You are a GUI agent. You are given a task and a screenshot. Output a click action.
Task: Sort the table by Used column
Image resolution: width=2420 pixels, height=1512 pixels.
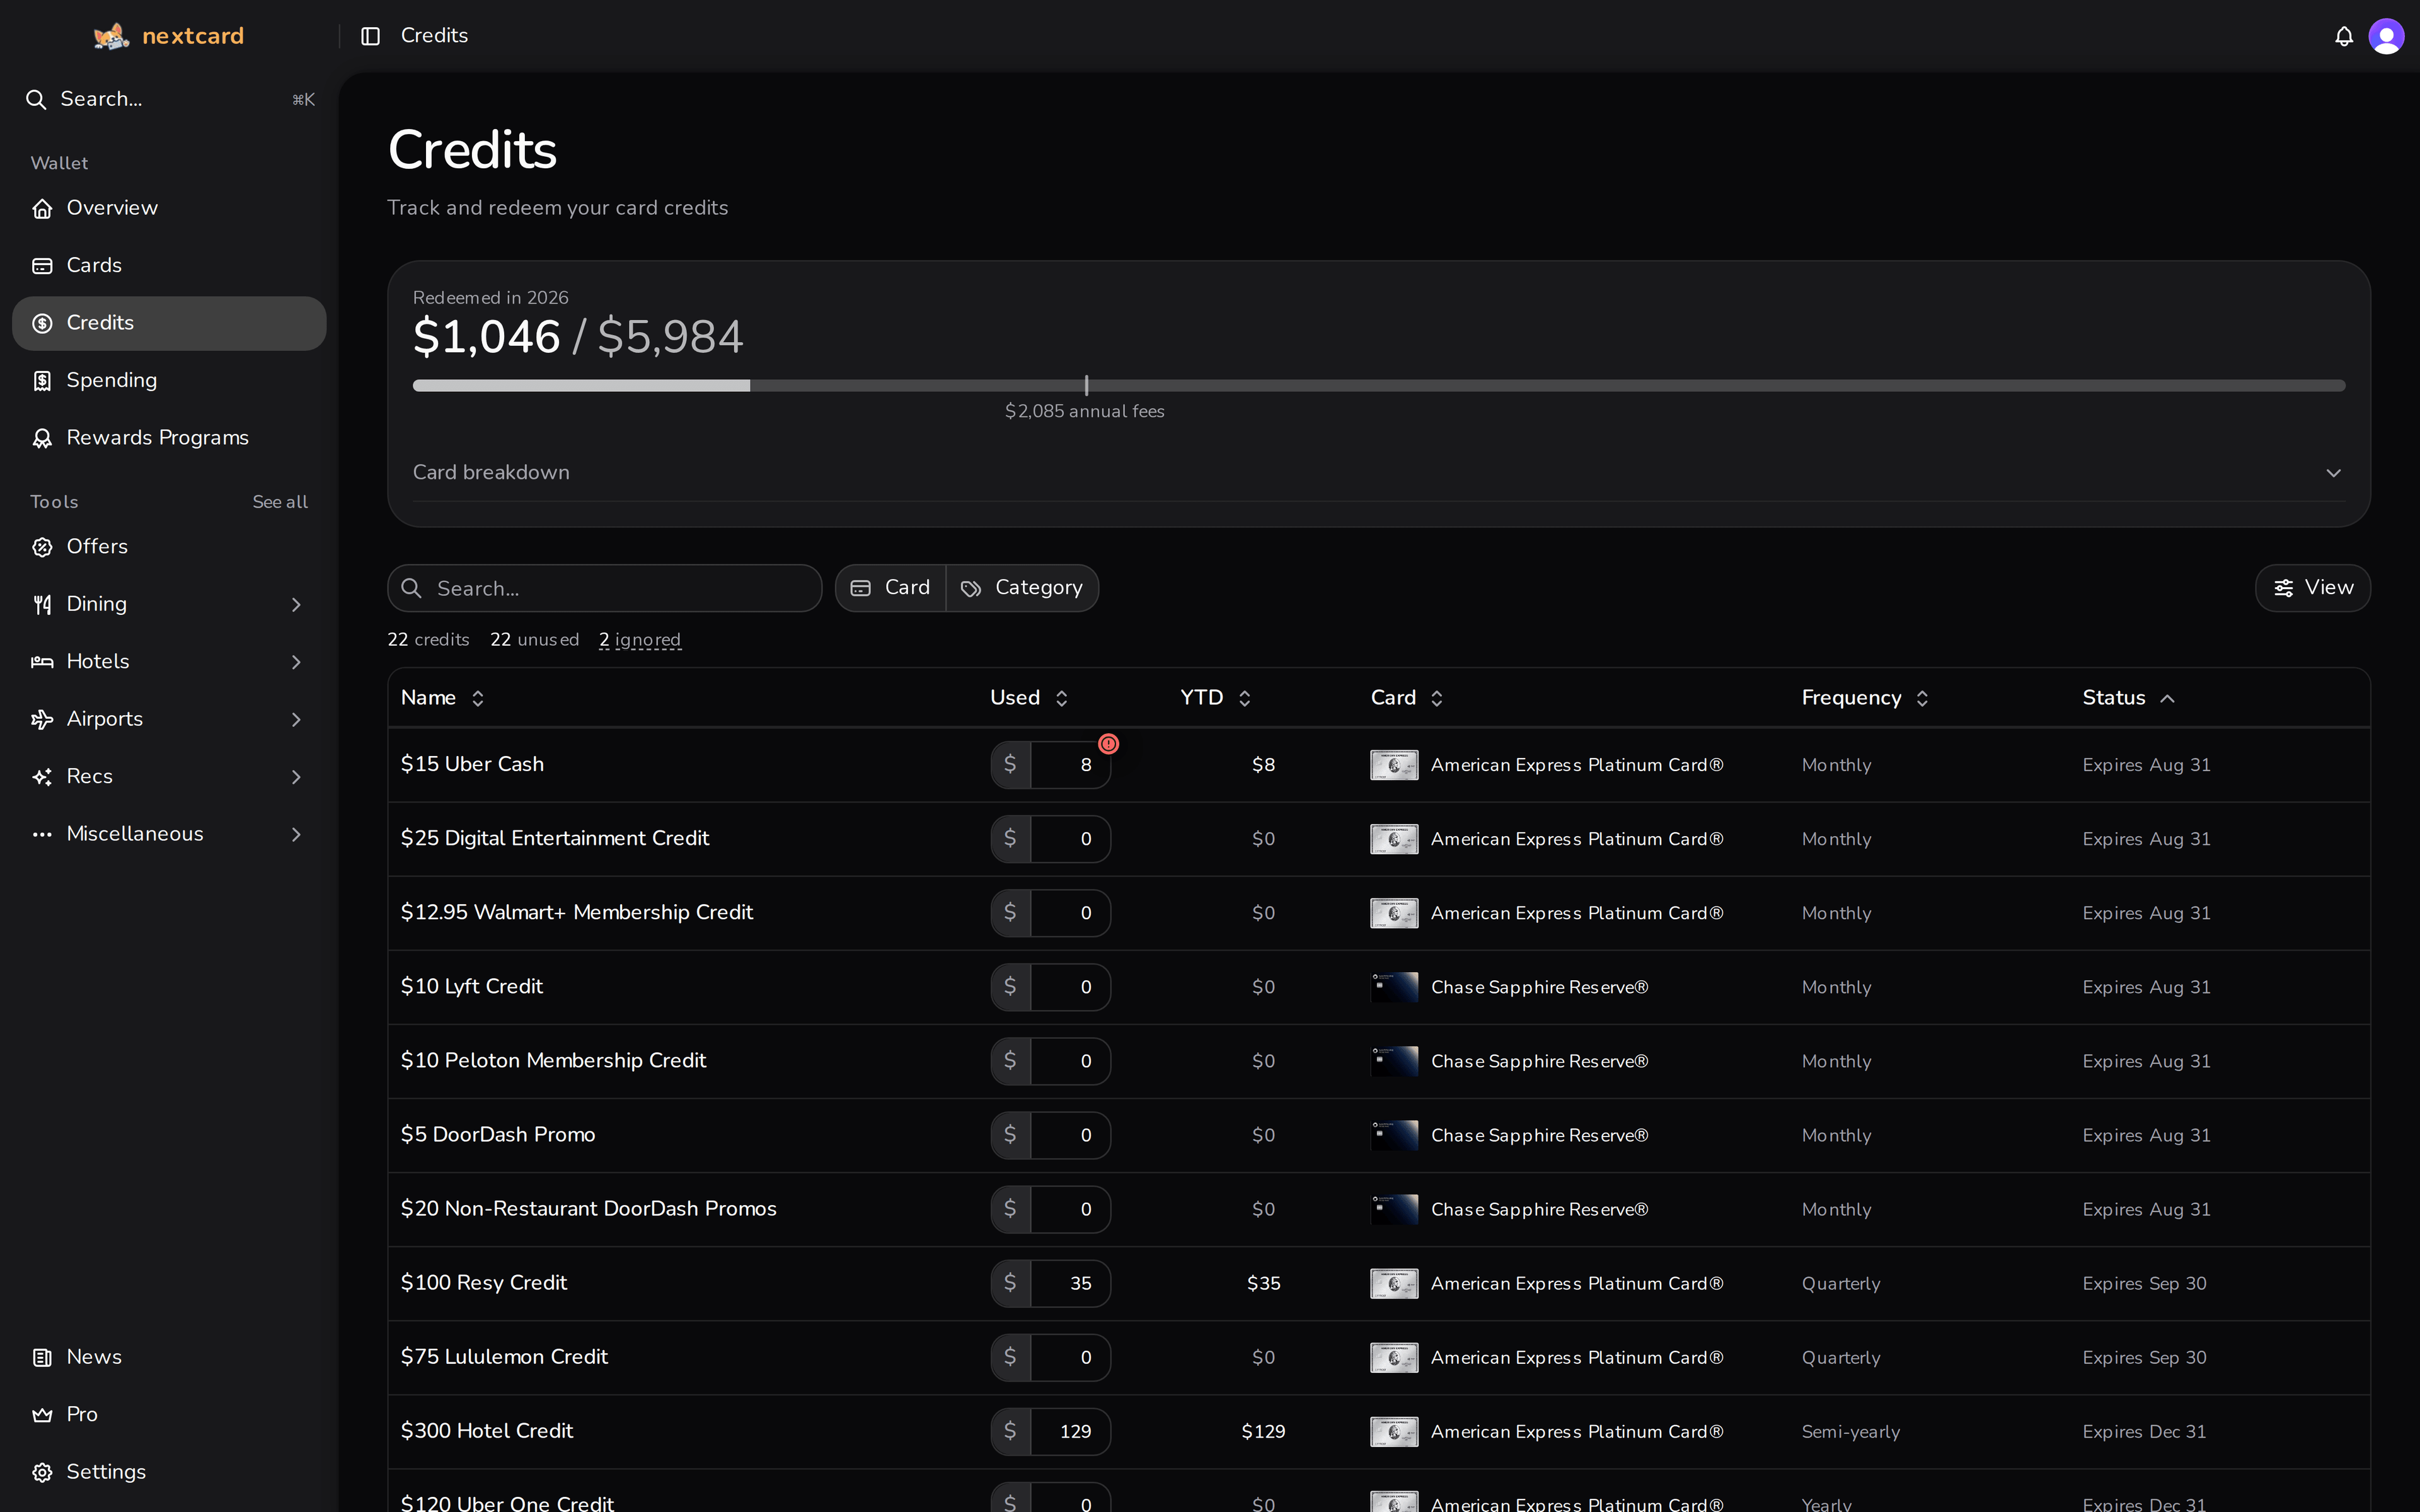point(1029,698)
